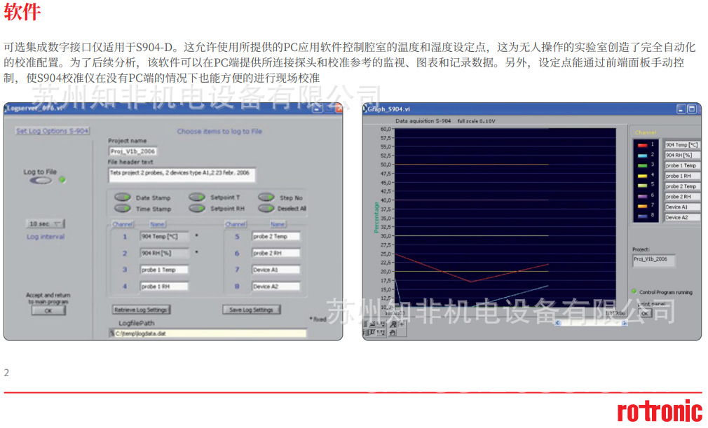This screenshot has width=708, height=428.
Task: Click the Project field in Graph window
Action: [x=653, y=260]
